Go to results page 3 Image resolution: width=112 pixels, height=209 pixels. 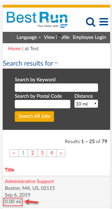point(42,153)
